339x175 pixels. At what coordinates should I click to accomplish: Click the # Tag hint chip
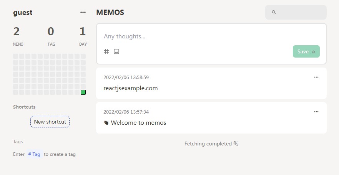tap(34, 154)
